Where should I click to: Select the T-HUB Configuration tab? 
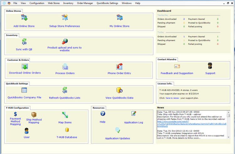[x=17, y=108]
